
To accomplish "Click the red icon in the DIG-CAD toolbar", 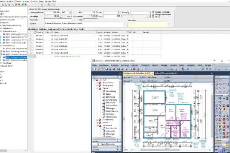I will tap(134, 69).
